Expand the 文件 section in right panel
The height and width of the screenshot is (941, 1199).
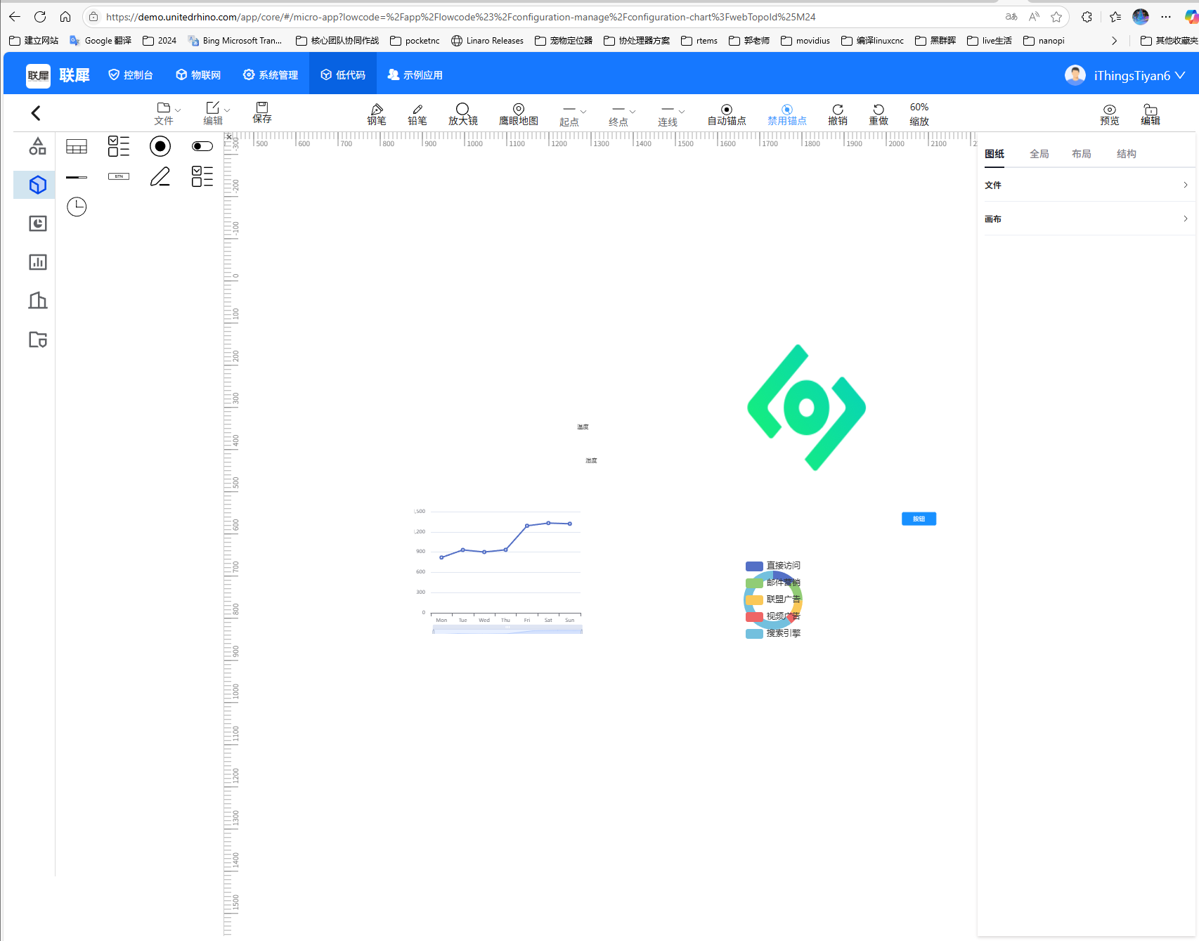pos(1087,185)
